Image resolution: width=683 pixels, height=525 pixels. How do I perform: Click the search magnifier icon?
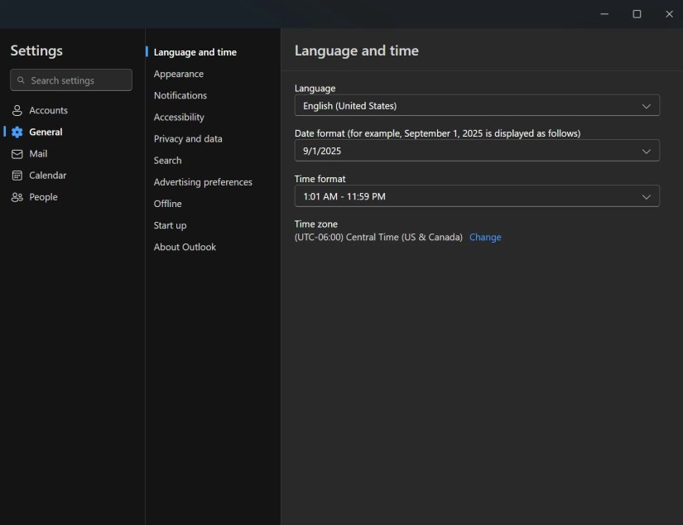click(x=21, y=80)
